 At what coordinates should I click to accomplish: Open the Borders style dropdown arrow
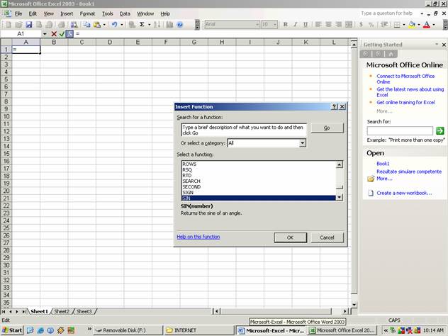(x=404, y=25)
